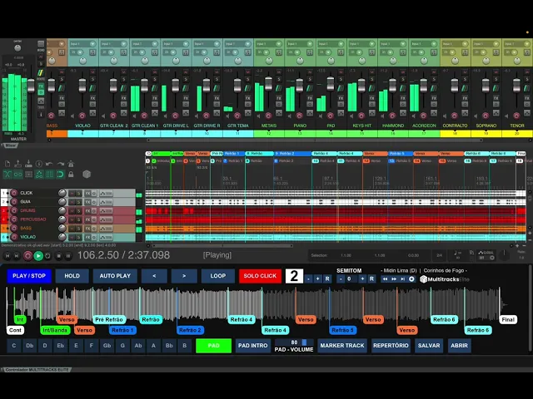Click the new project file icon
Viewport: 533px width, 399px height.
pyautogui.click(x=7, y=164)
